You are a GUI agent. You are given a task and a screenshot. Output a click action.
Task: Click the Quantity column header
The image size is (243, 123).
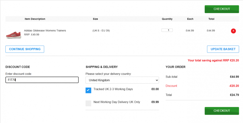(167, 19)
